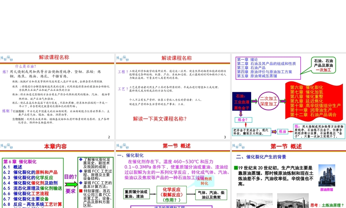Select the red 本章内容 slide title
The image size is (346, 208).
(55, 147)
